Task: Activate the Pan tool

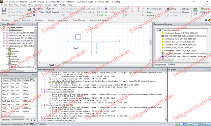Action: tap(40, 9)
